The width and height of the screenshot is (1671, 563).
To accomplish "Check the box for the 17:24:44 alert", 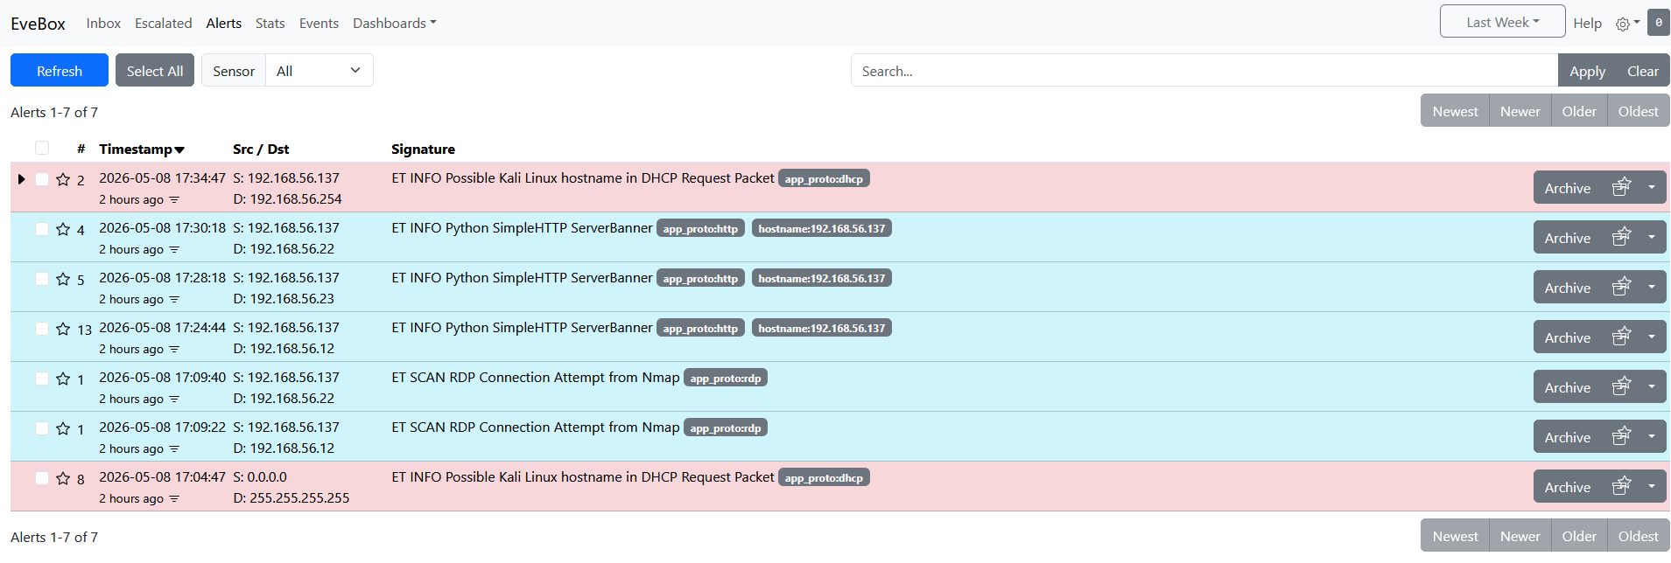I will pos(42,329).
